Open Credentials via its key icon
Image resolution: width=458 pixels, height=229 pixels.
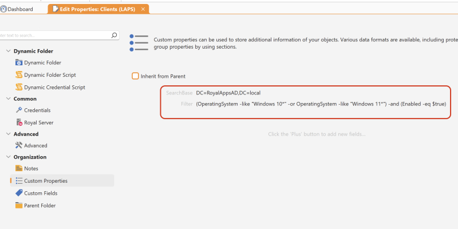coord(19,110)
